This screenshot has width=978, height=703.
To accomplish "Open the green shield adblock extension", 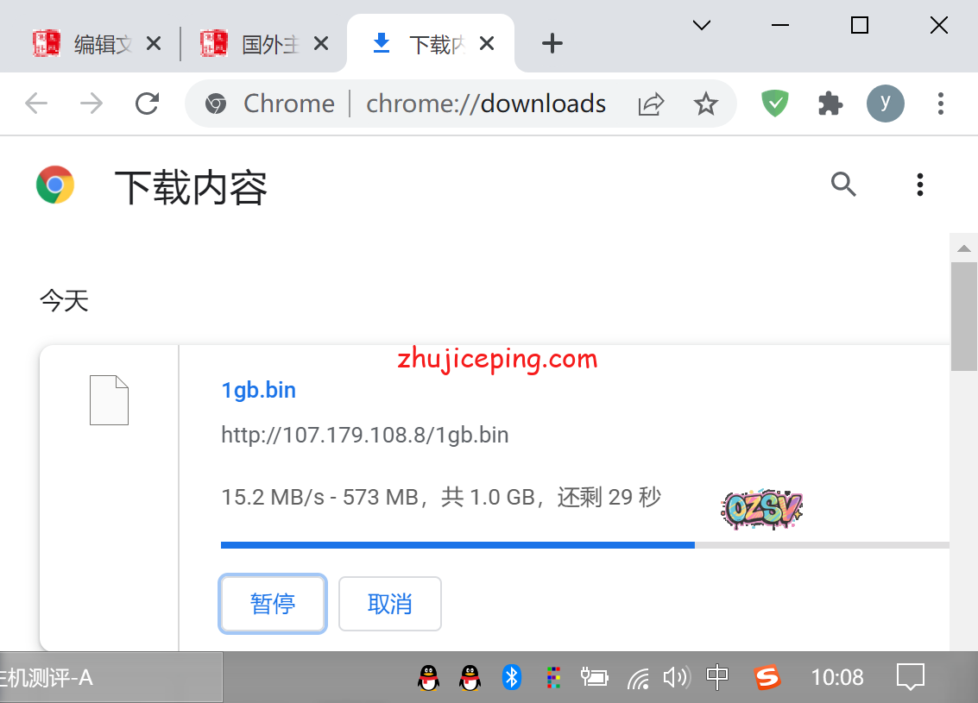I will click(x=774, y=104).
